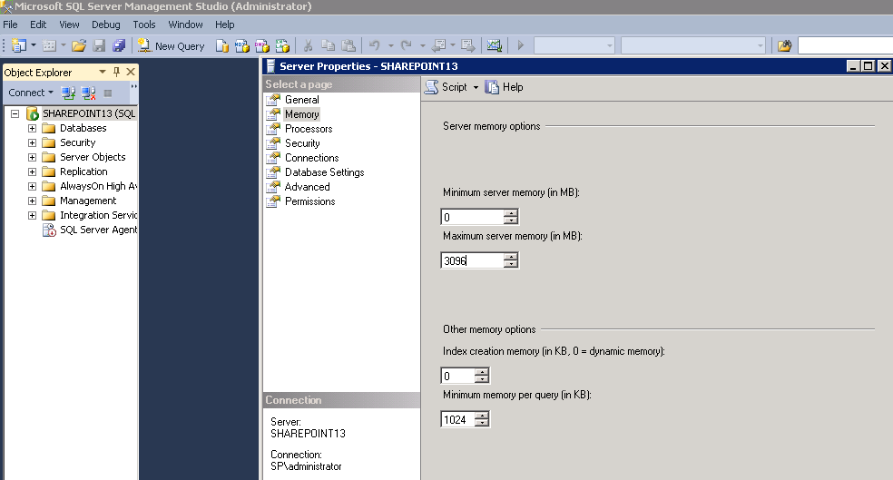This screenshot has width=893, height=480.
Task: Click the Navigate Backward icon
Action: [438, 45]
